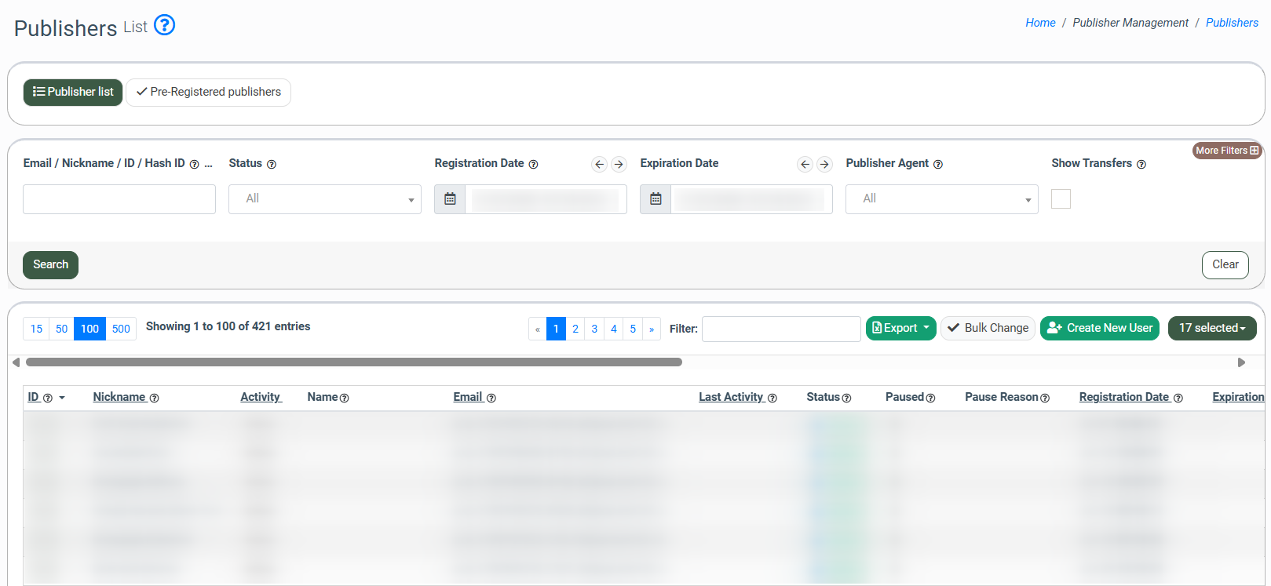Click the Registration Date previous arrow icon

[600, 164]
